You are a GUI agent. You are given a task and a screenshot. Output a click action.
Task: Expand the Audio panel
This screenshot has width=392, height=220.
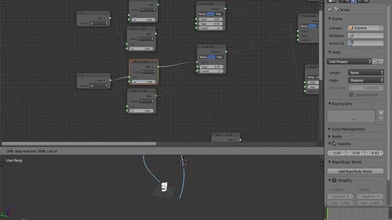point(330,136)
